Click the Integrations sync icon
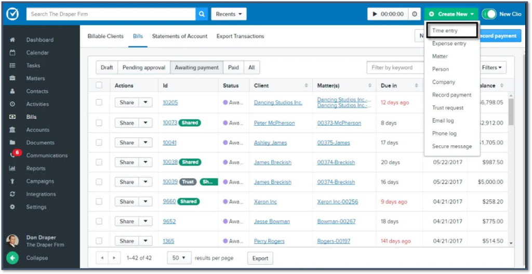This screenshot has height=274, width=532. (12, 194)
